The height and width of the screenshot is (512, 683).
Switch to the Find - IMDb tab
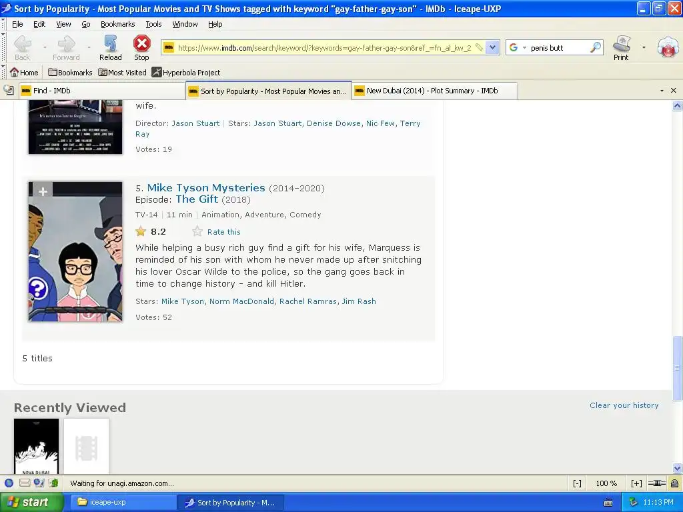(101, 91)
